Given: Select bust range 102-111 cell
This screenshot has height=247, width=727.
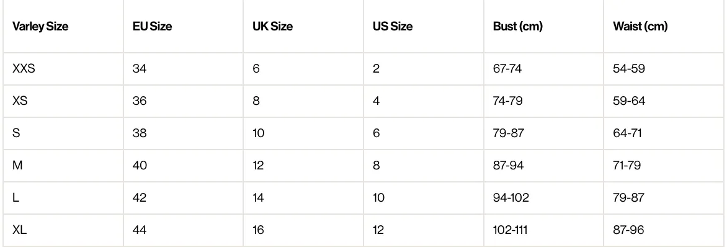Looking at the screenshot, I should click(x=511, y=230).
